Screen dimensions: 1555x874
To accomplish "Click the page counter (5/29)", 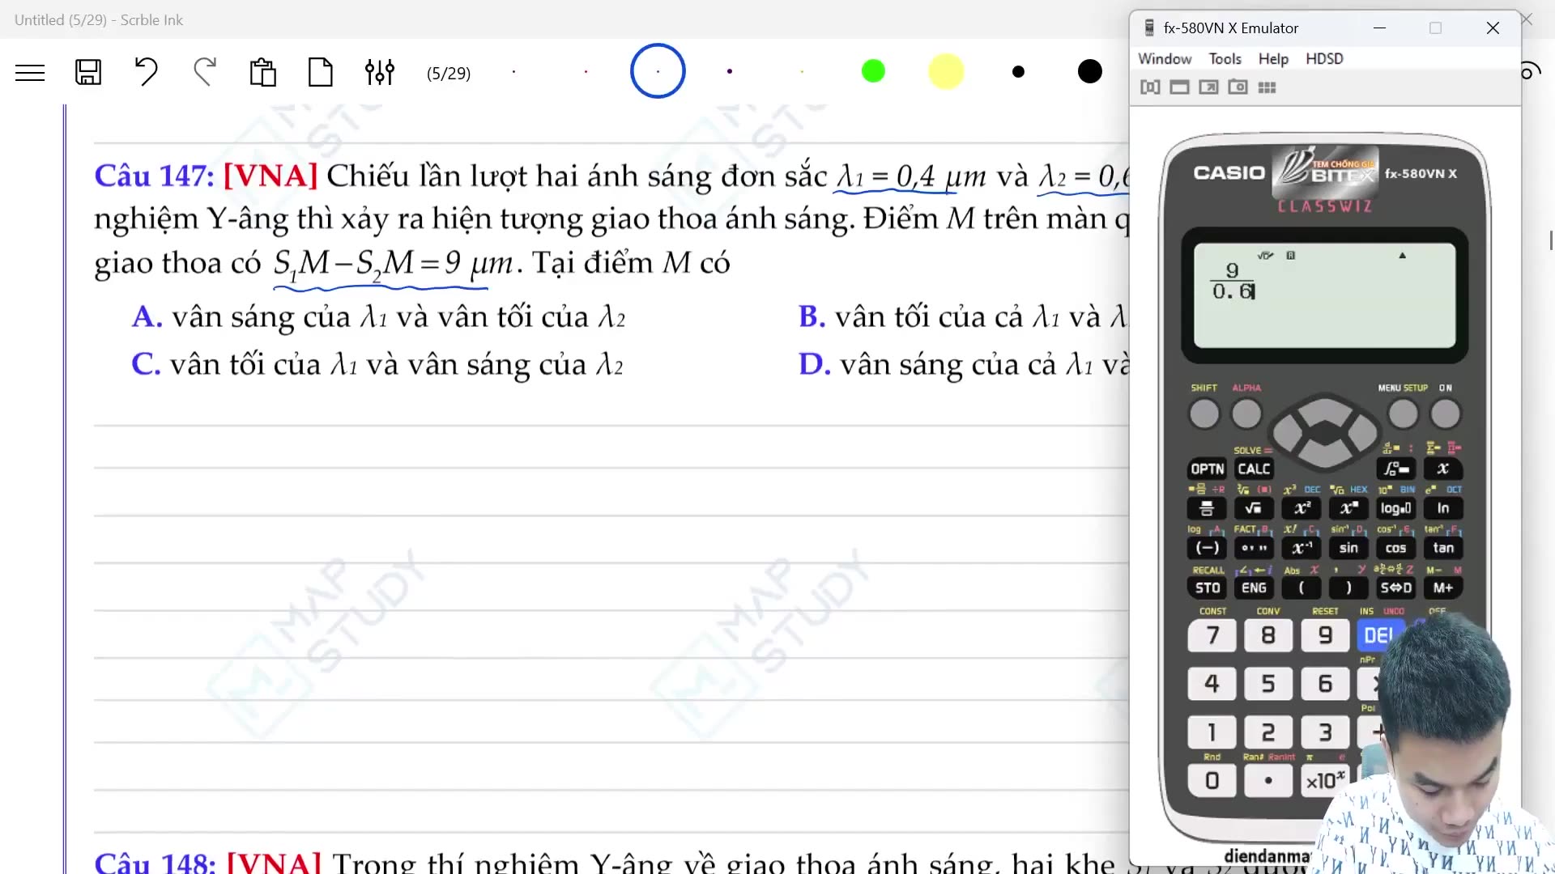I will click(449, 74).
